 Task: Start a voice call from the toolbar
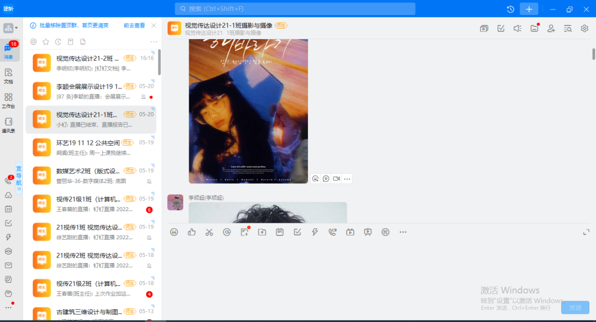click(333, 232)
